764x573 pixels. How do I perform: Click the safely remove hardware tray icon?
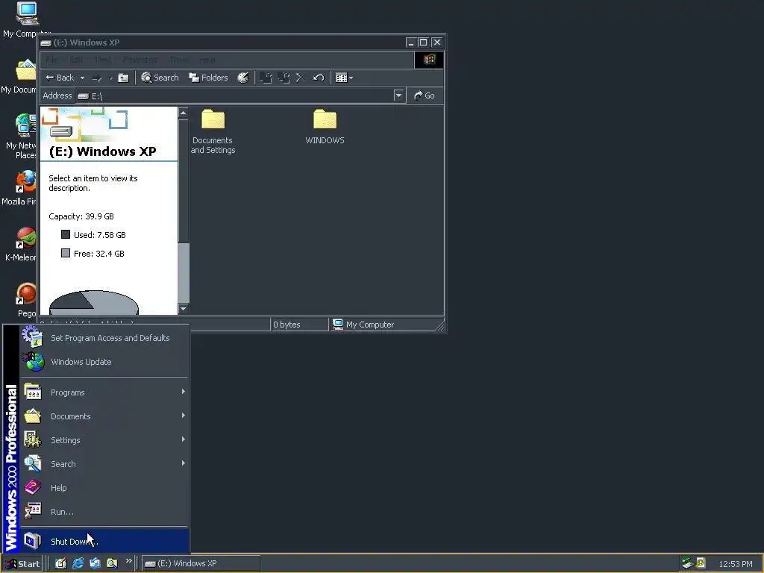[x=687, y=563]
